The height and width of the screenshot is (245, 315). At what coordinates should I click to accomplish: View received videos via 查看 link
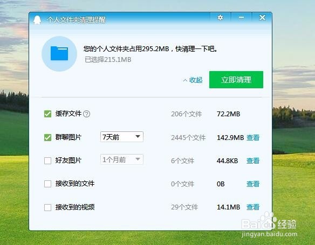pos(253,207)
